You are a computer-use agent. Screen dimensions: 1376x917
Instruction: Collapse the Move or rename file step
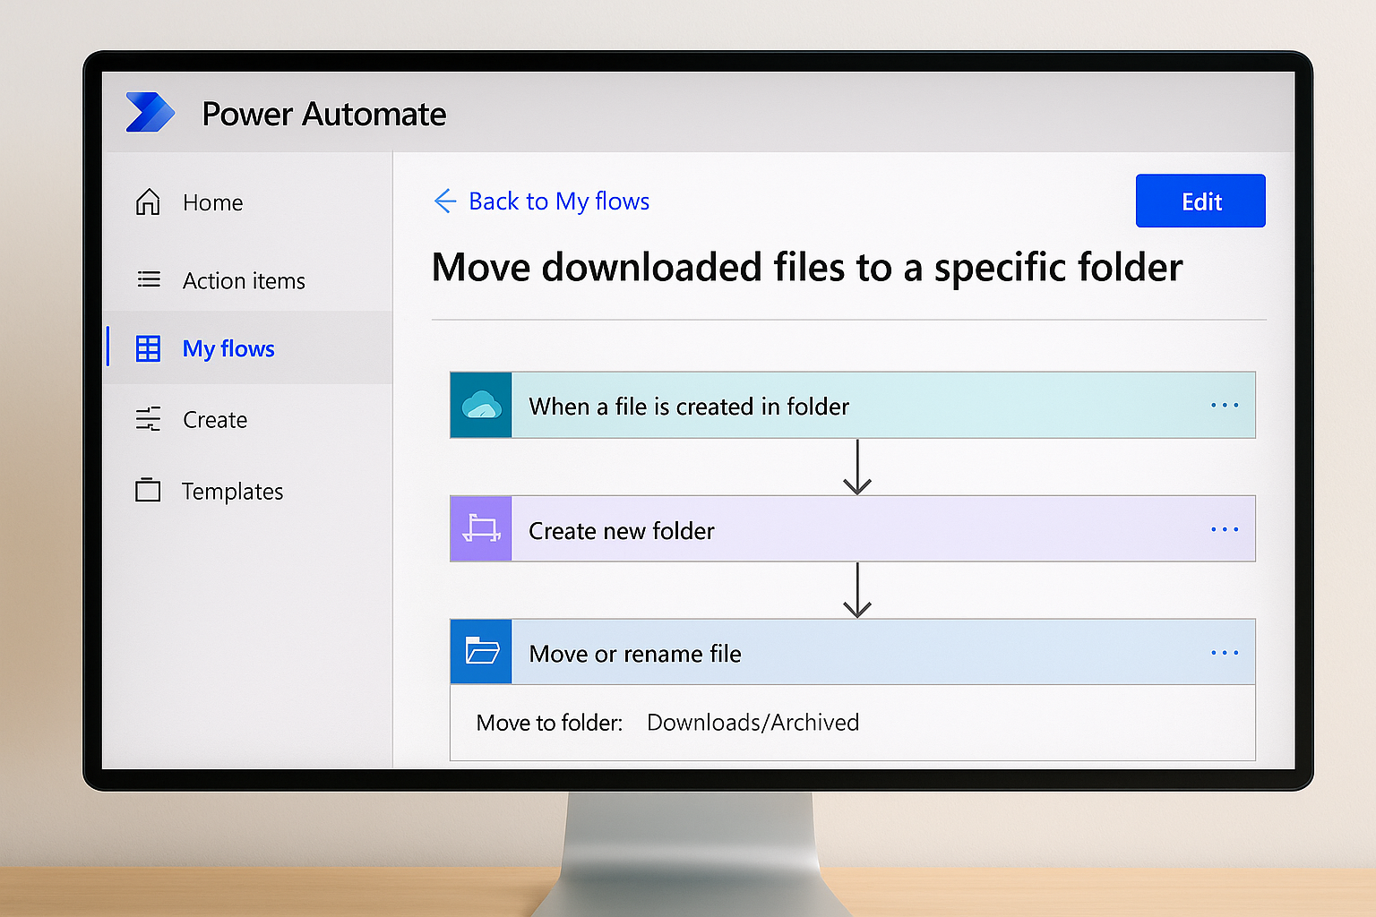pyautogui.click(x=853, y=652)
